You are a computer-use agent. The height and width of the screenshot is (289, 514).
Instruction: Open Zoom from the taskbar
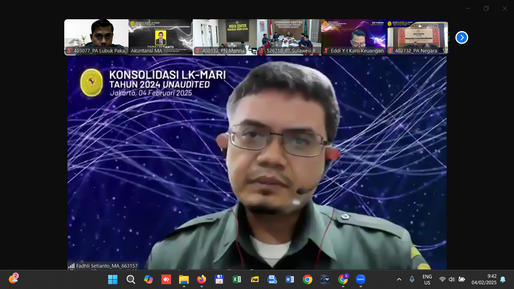click(361, 279)
